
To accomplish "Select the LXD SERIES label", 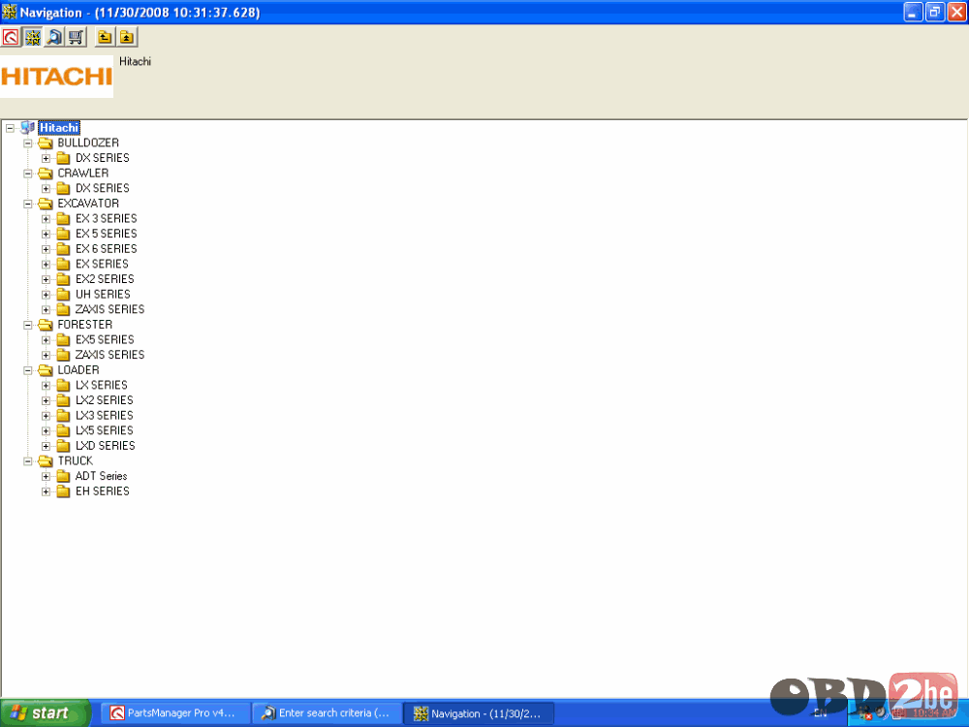I will pos(105,446).
